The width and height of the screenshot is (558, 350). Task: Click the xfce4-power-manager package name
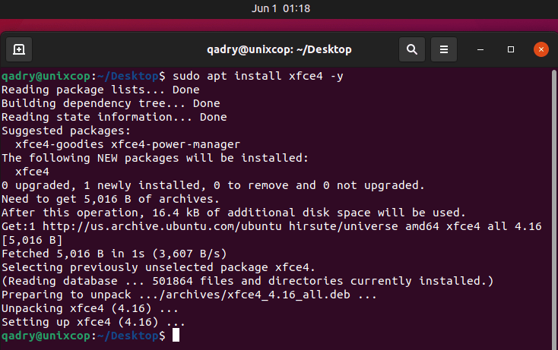176,144
